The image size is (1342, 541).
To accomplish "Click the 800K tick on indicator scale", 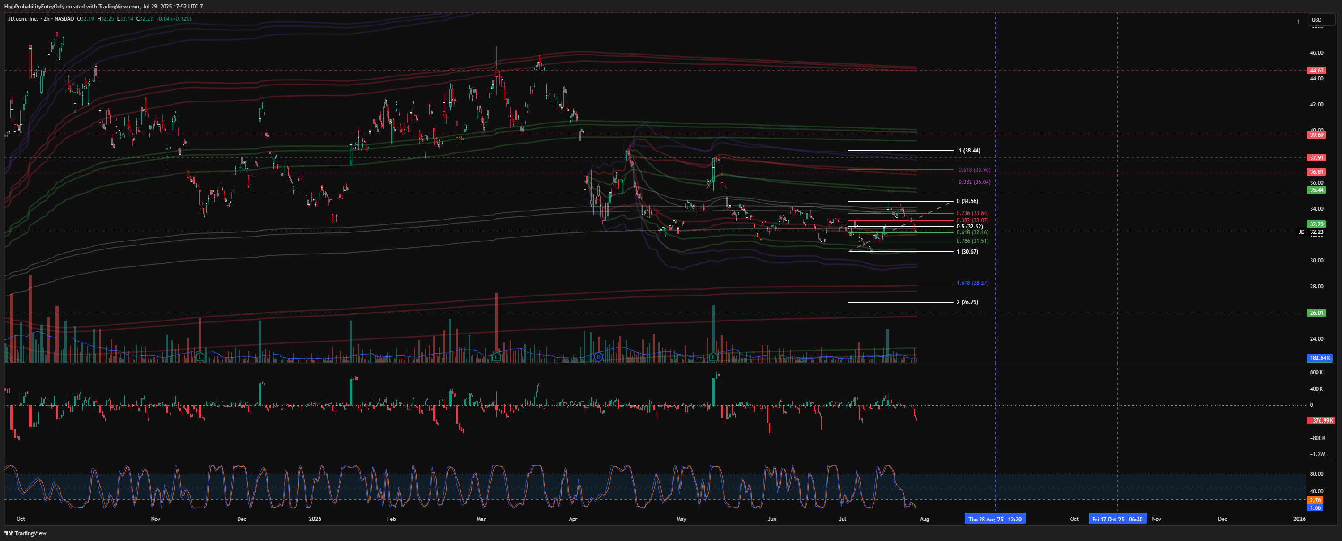I will click(x=1316, y=372).
